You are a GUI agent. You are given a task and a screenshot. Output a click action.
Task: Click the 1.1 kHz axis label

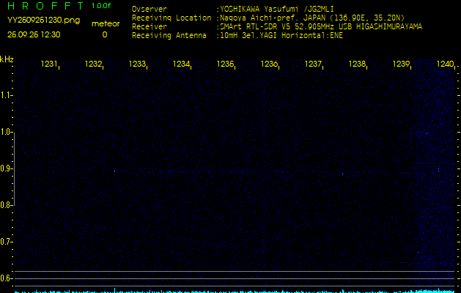pos(5,95)
